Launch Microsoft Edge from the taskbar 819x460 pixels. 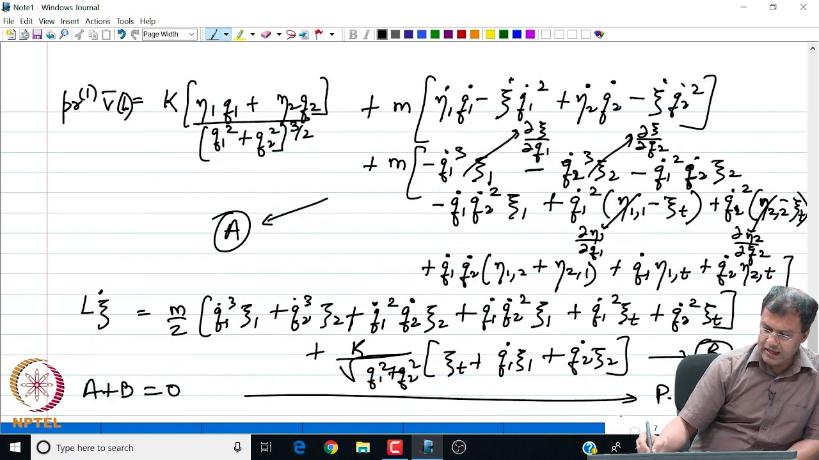(x=299, y=447)
